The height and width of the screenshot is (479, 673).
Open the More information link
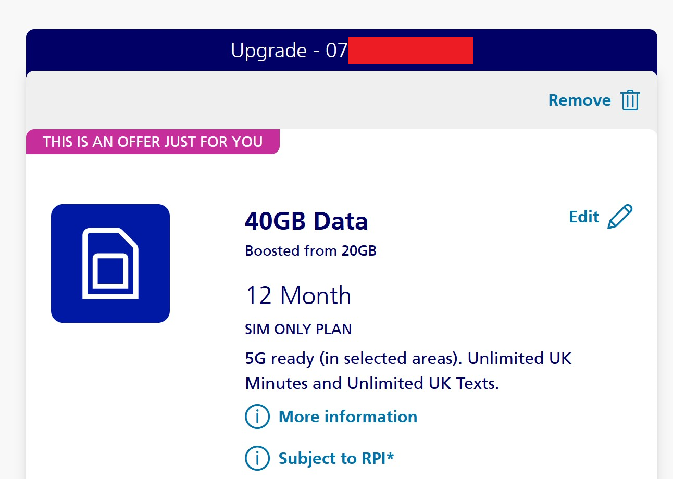(348, 417)
